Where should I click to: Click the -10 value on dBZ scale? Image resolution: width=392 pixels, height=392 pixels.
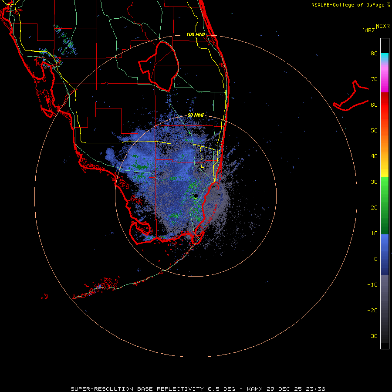point(372,285)
